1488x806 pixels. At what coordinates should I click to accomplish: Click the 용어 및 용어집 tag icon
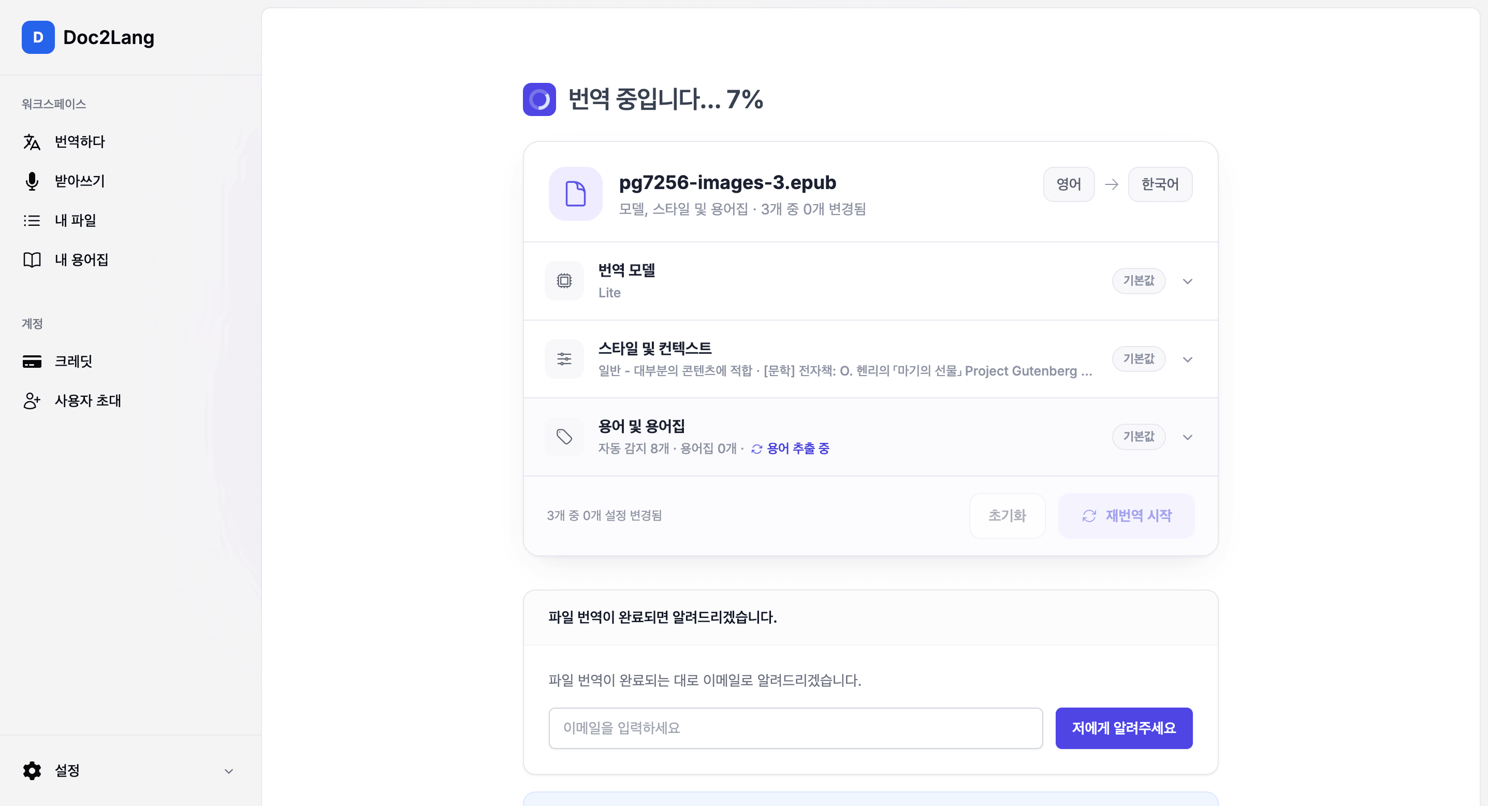(x=564, y=437)
